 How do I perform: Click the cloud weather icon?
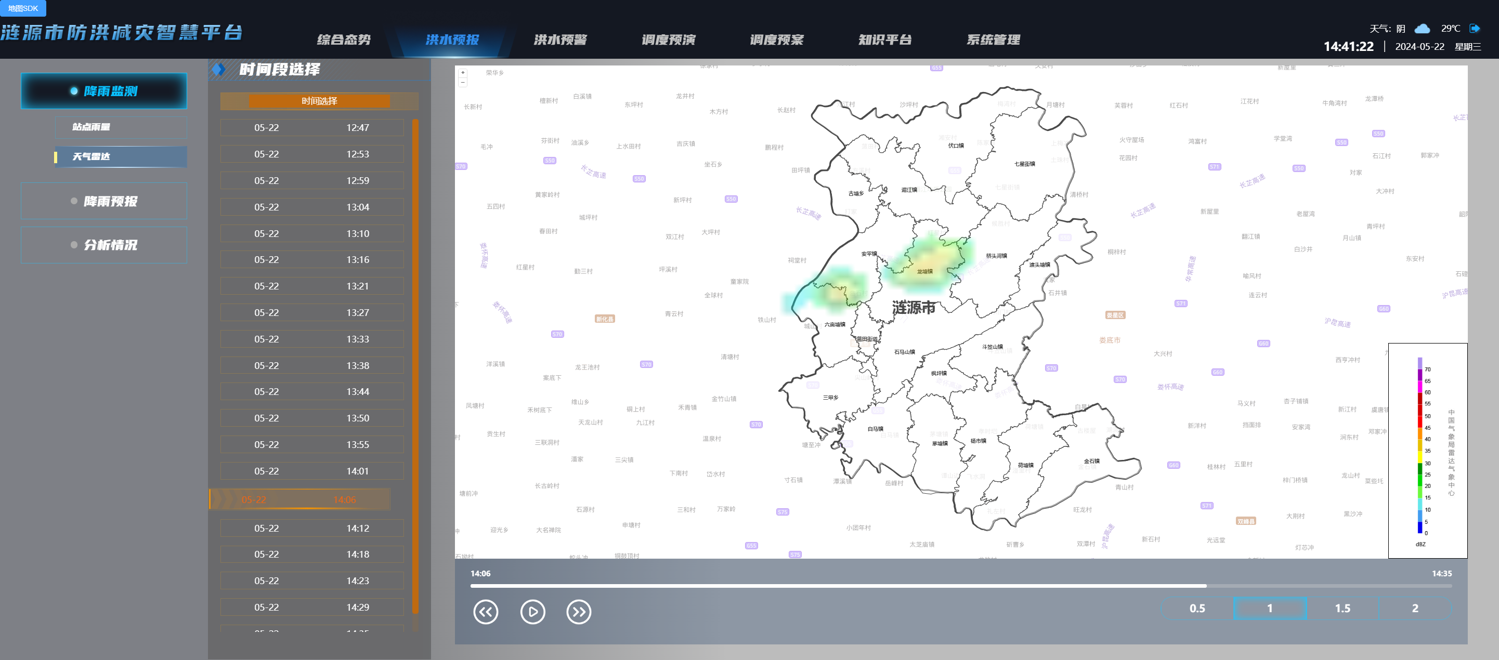(1422, 29)
